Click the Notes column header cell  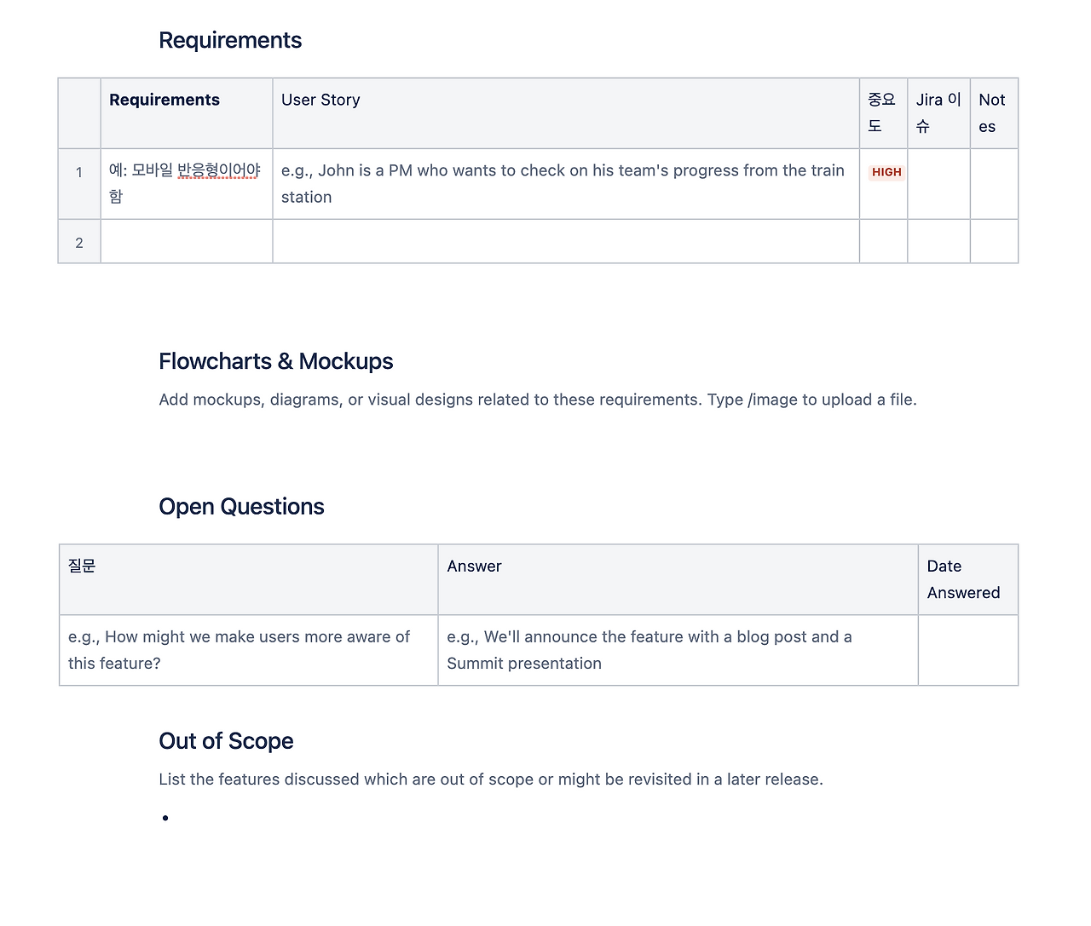coord(992,112)
